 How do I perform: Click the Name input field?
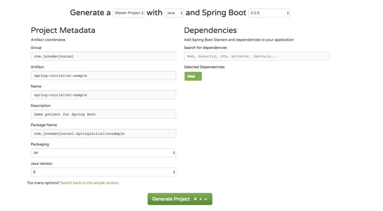click(103, 95)
